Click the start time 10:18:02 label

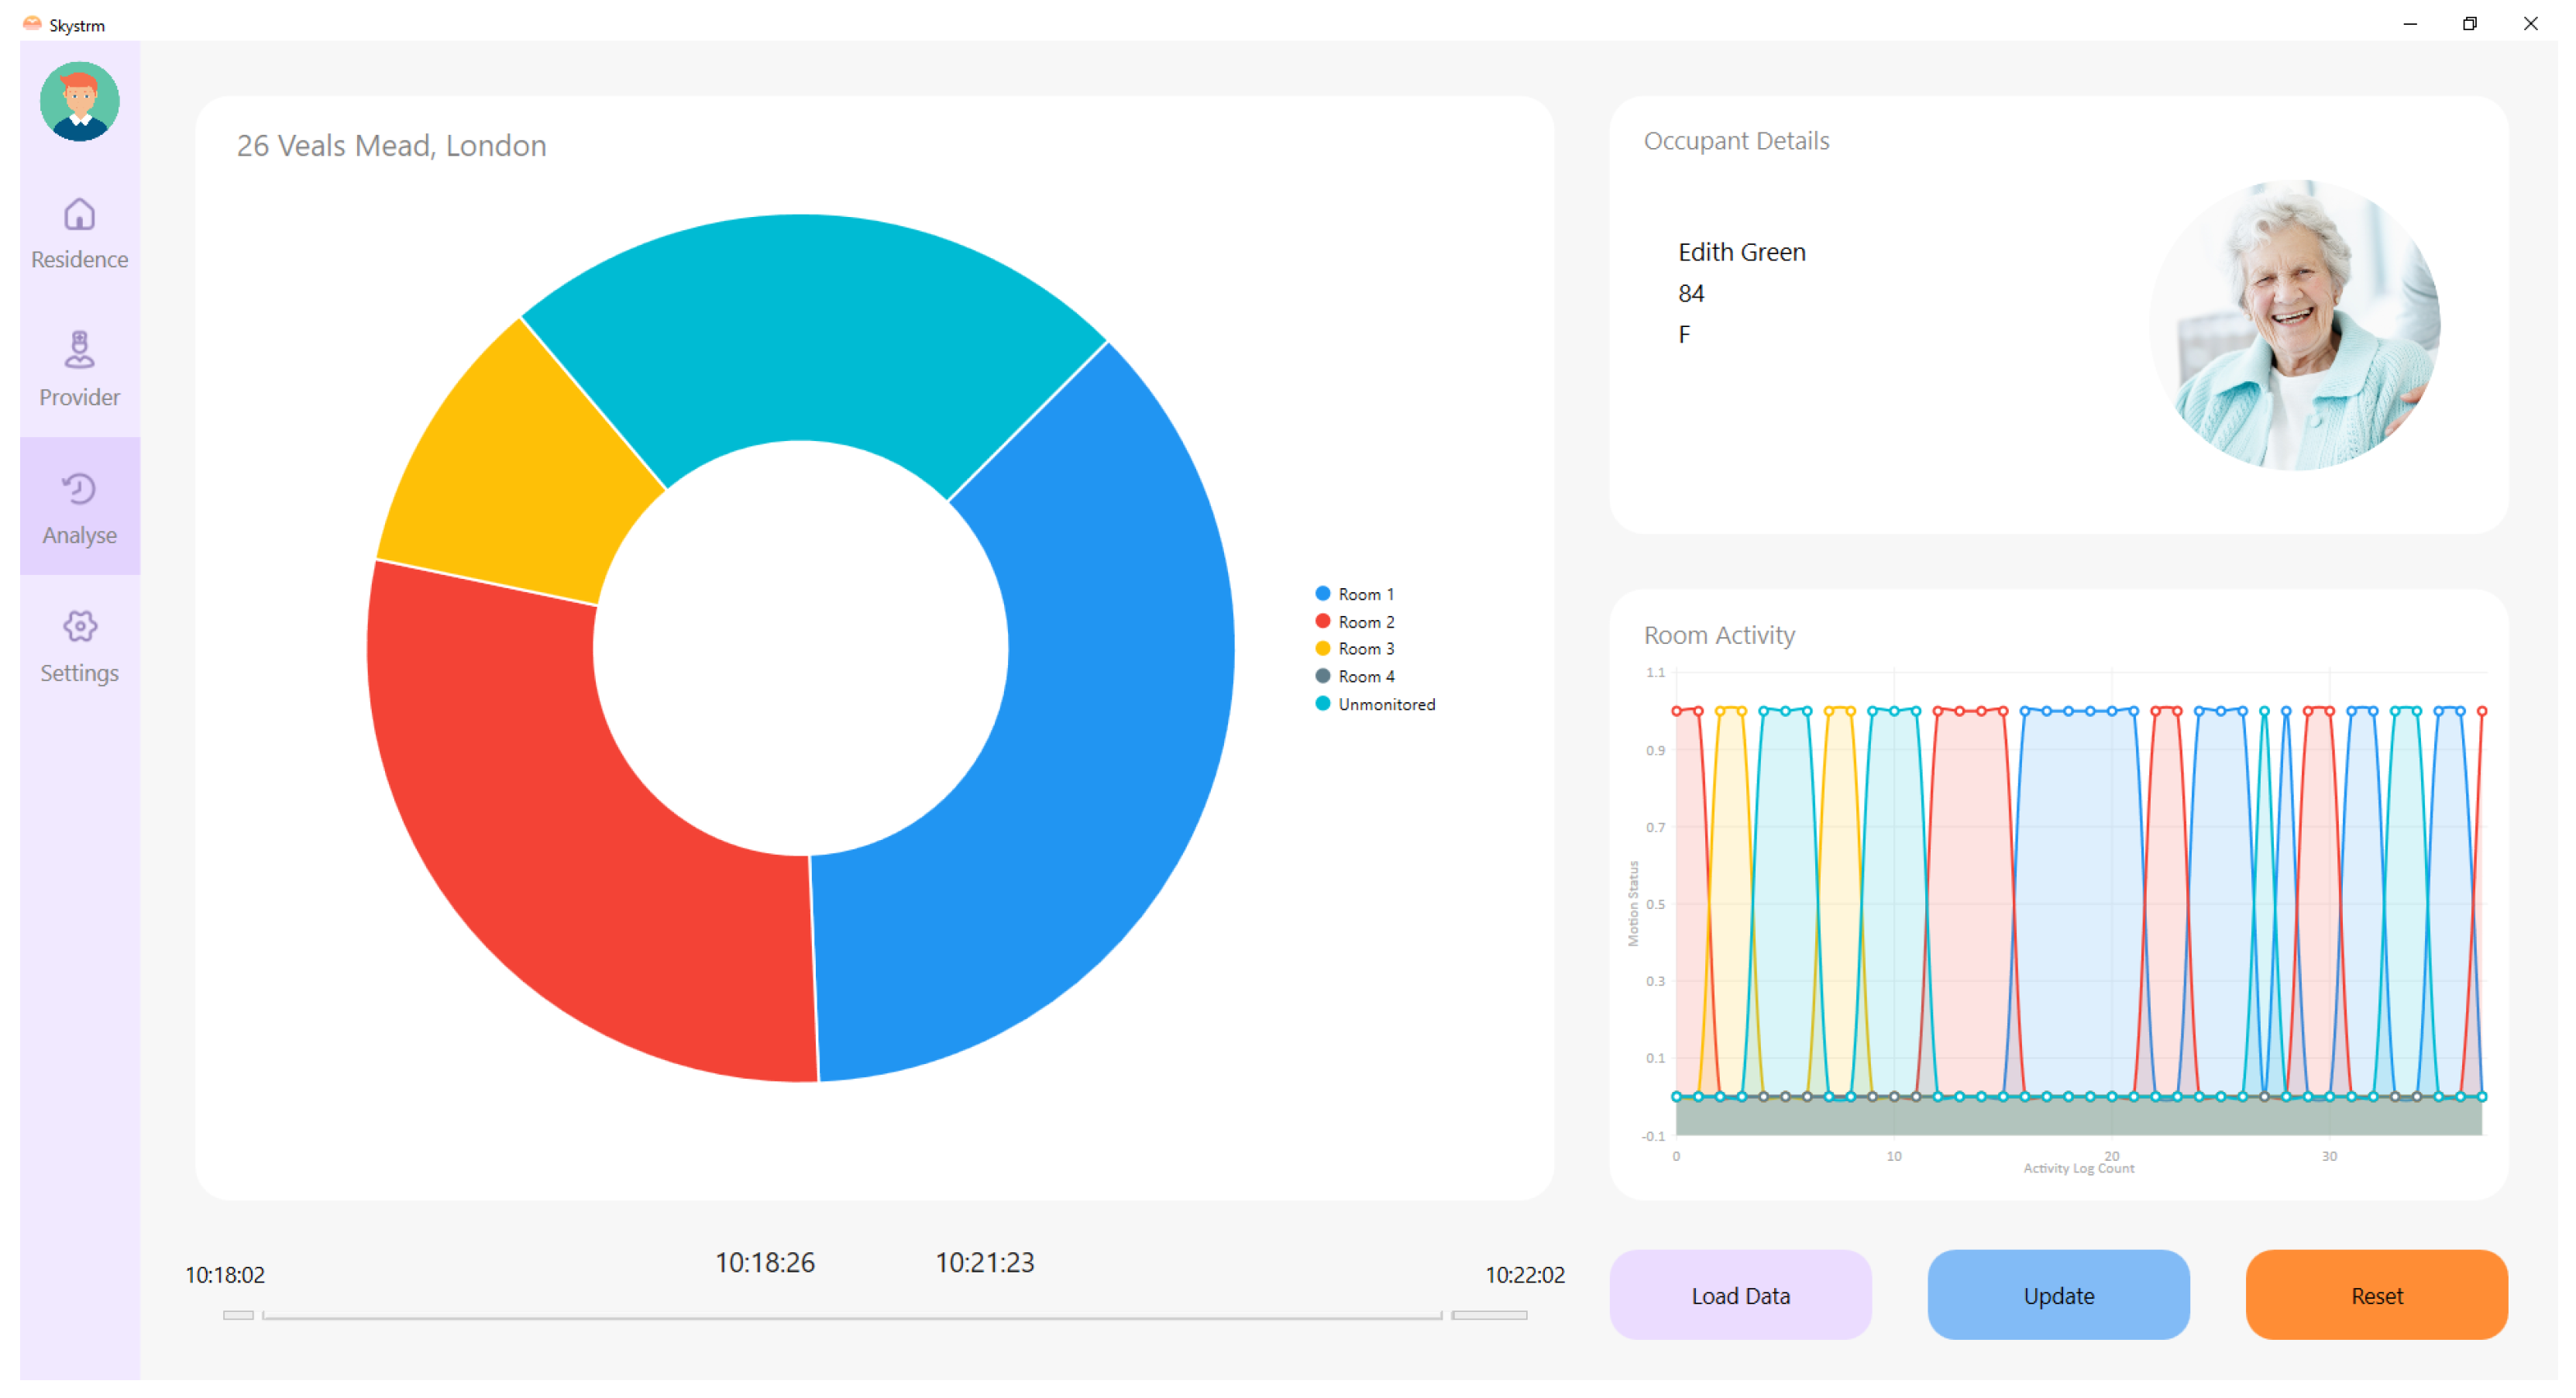click(x=225, y=1275)
